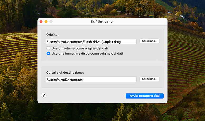Image resolution: width=205 pixels, height=121 pixels.
Task: Click Seleziona button next to Origine path
Action: pos(150,41)
